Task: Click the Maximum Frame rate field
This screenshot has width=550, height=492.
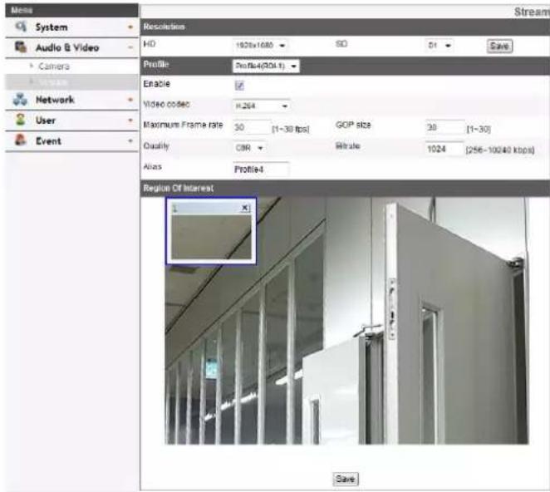Action: [x=251, y=127]
